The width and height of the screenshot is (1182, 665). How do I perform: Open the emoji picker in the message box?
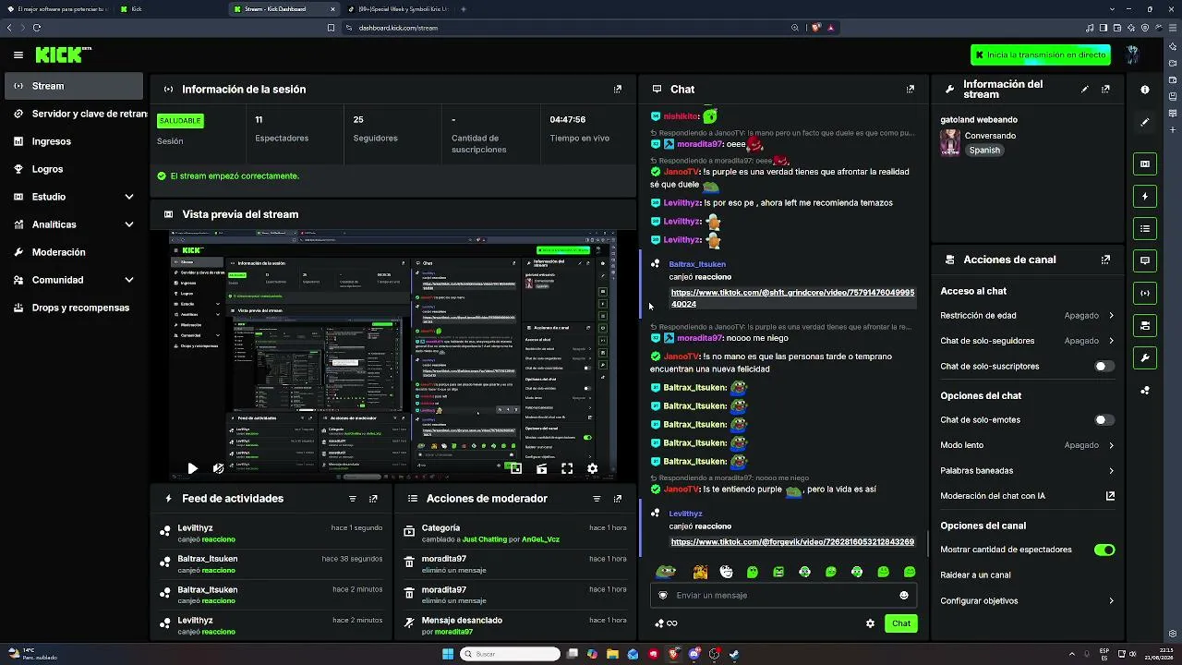(904, 596)
